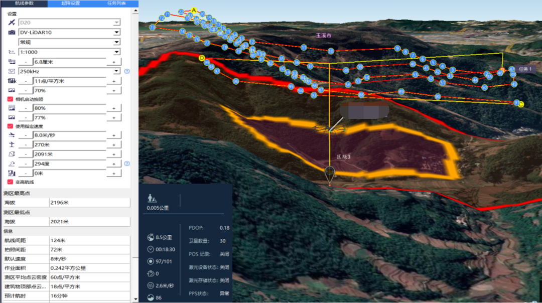
Task: Open the 任务列表 tab
Action: 116,3
